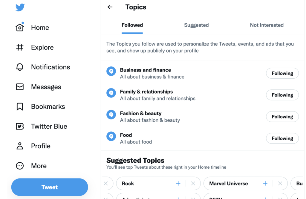Add Marvel Universe to followed topics
Viewport: 306px width, 199px height.
point(265,184)
